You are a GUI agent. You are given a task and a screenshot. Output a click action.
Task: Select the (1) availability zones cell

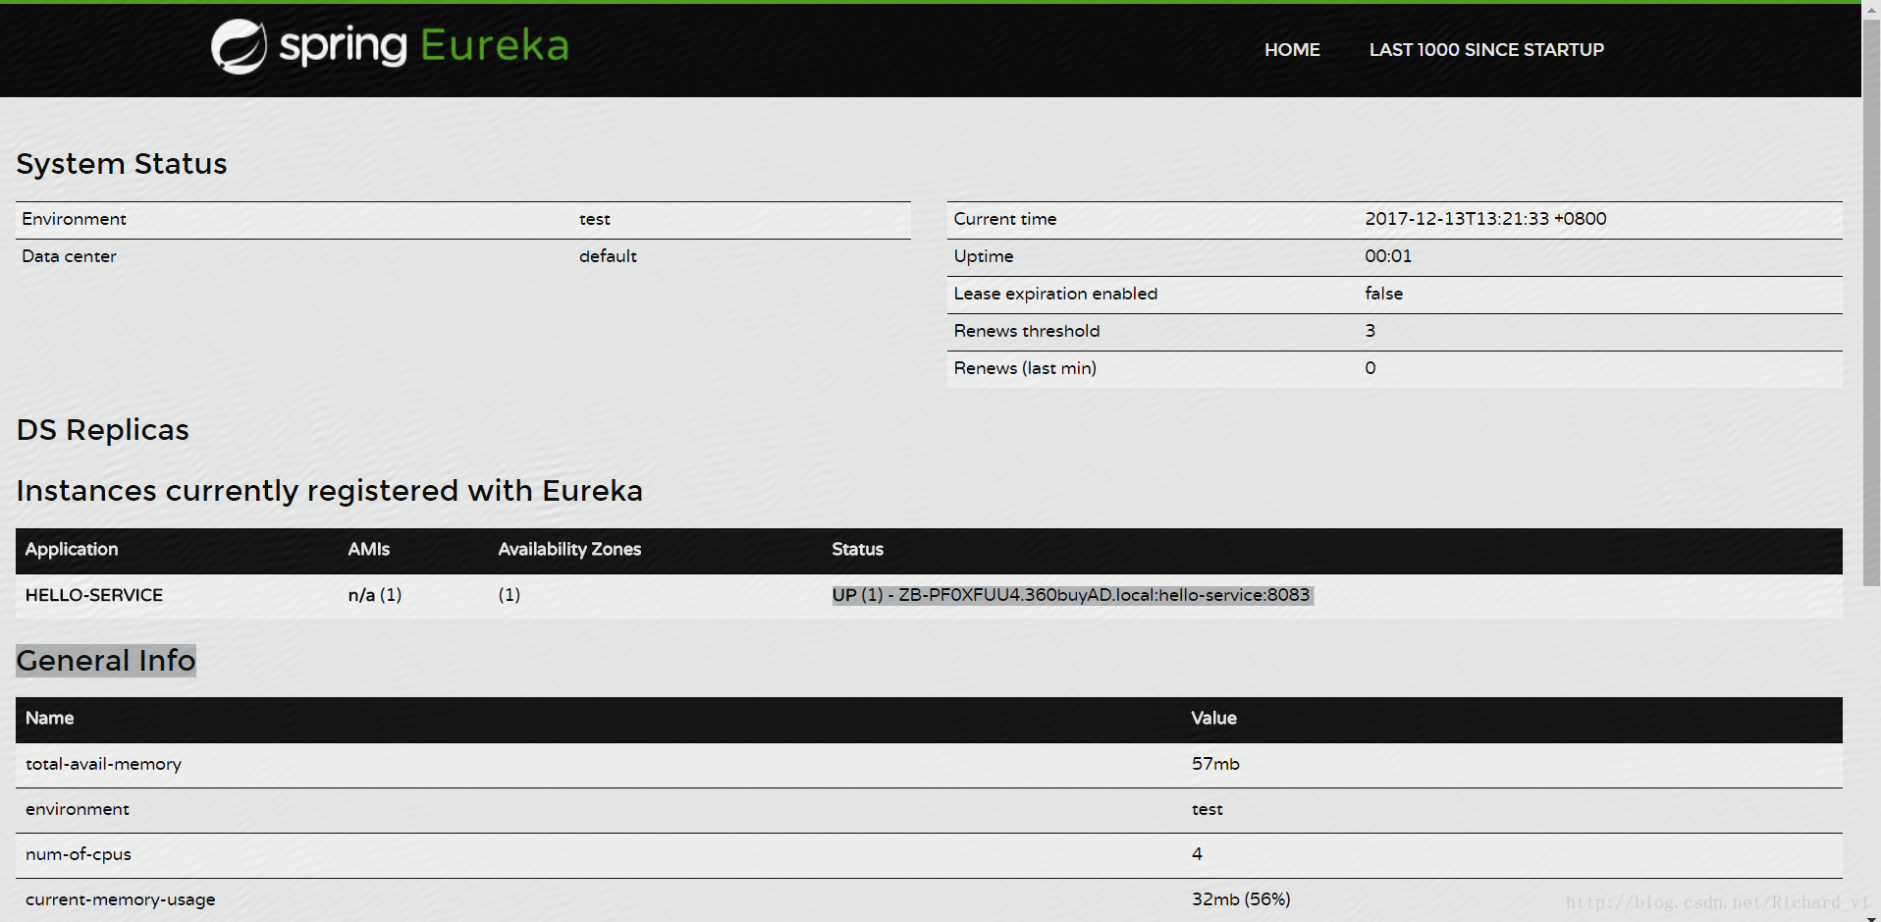[510, 595]
